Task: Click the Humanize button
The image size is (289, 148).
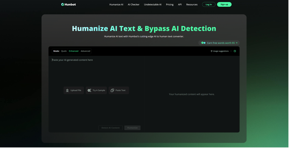Action: click(x=132, y=128)
